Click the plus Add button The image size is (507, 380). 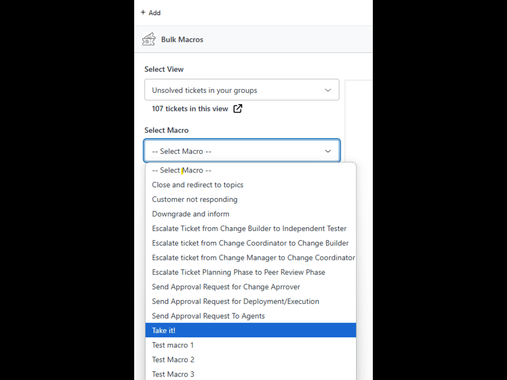coord(151,13)
